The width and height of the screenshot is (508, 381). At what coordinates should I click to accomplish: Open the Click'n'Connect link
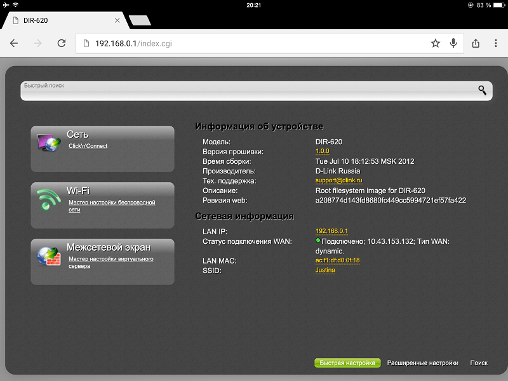[x=88, y=146]
